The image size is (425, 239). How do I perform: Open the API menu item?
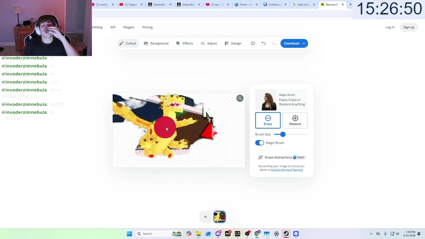(113, 27)
